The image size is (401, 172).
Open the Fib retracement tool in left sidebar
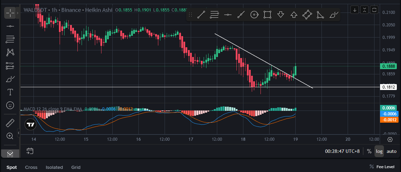[10, 39]
